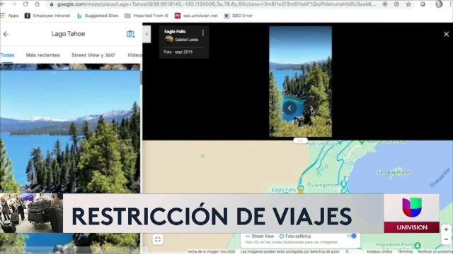
Task: Click the padlock site info icon
Action: point(51,4)
